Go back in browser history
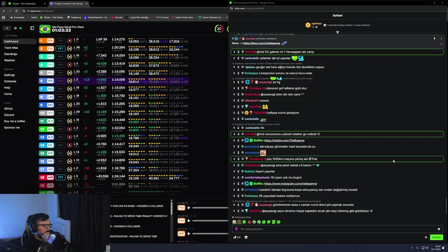This screenshot has width=448, height=252. [x=3, y=11]
